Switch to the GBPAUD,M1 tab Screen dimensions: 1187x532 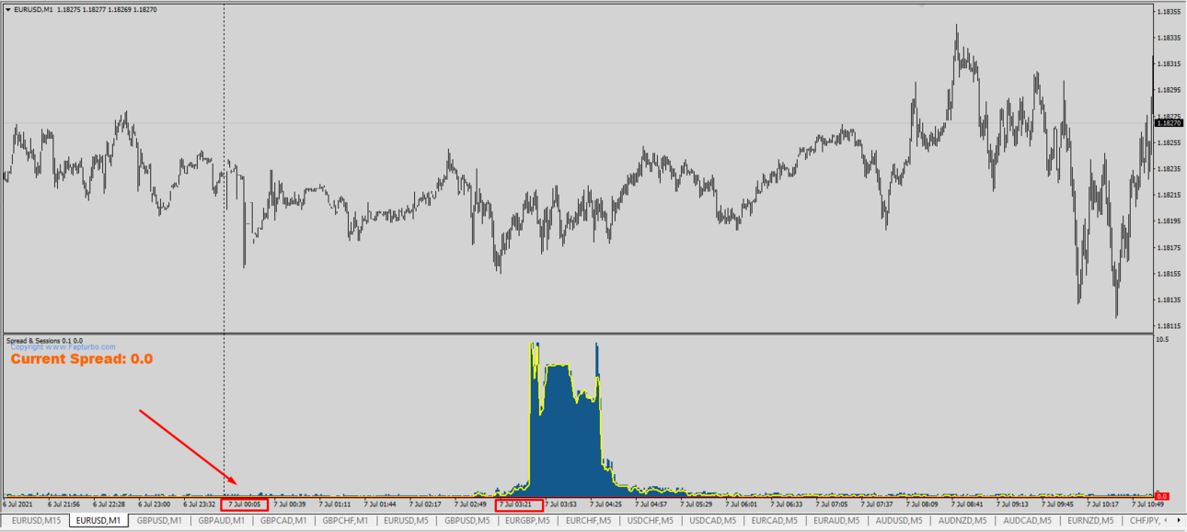[x=222, y=521]
